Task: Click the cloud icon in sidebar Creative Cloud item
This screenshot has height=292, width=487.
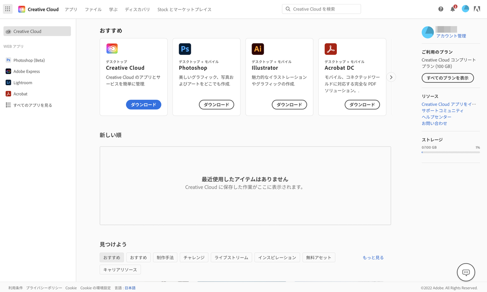Action: [x=8, y=31]
